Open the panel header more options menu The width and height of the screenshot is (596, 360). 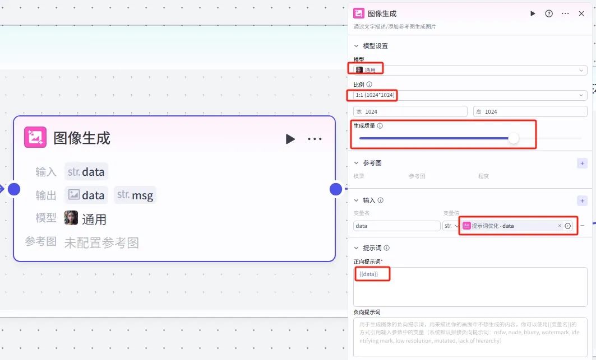click(565, 13)
